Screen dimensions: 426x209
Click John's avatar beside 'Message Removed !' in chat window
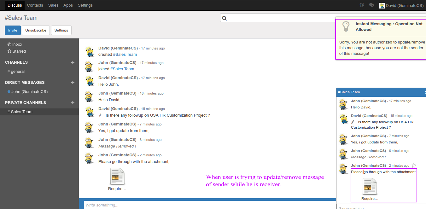[x=343, y=154]
